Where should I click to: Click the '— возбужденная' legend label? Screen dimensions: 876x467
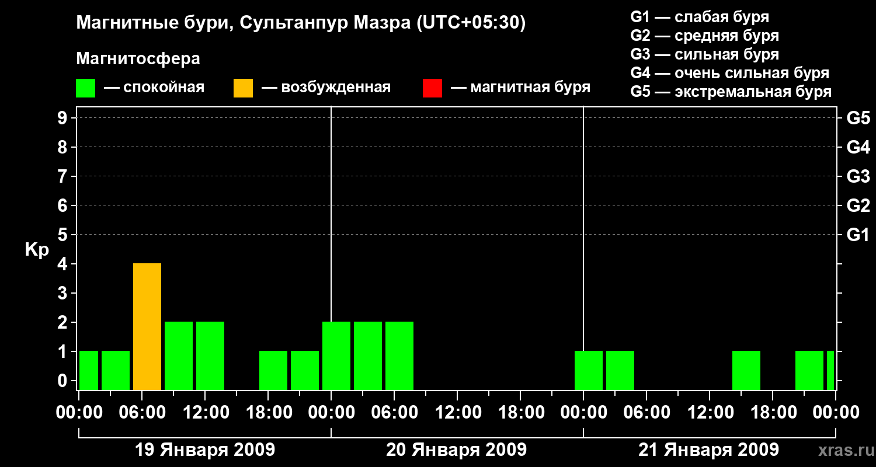tap(326, 88)
